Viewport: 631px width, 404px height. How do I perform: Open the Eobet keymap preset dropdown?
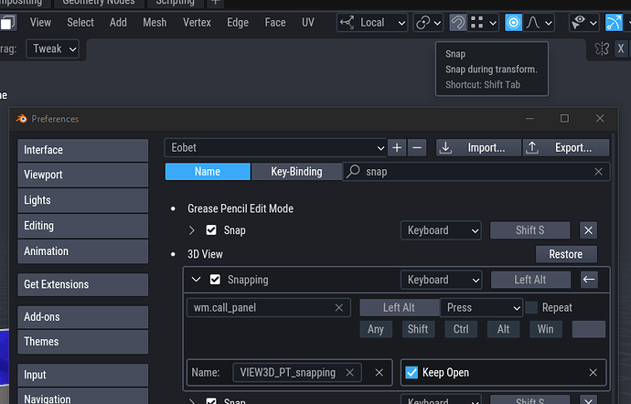275,148
